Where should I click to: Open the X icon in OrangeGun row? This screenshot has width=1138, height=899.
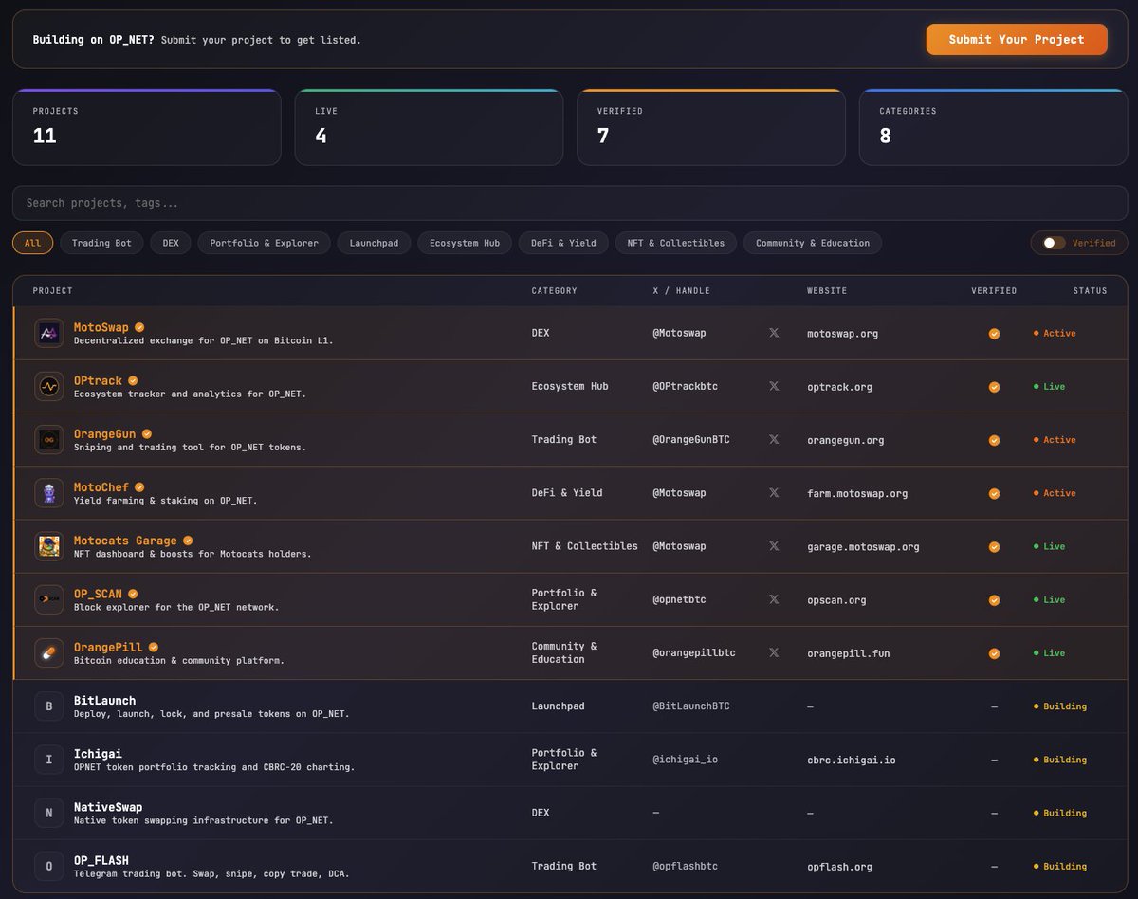[774, 439]
